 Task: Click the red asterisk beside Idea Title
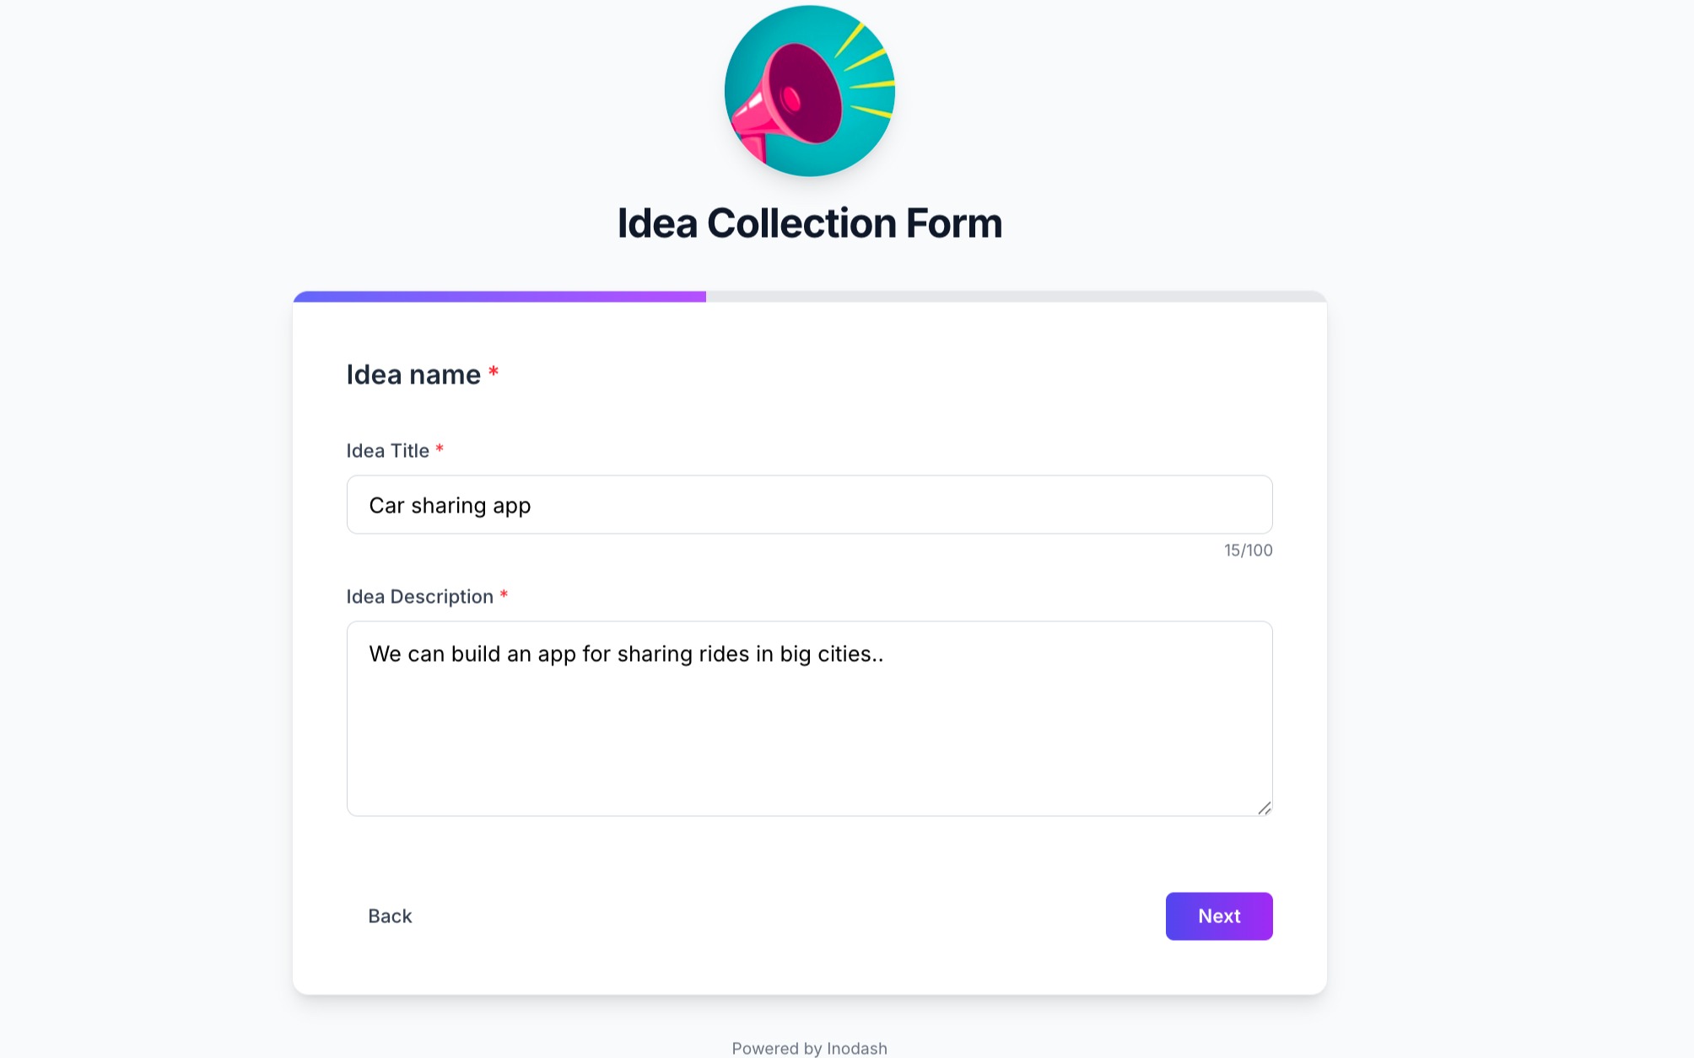[x=440, y=449]
